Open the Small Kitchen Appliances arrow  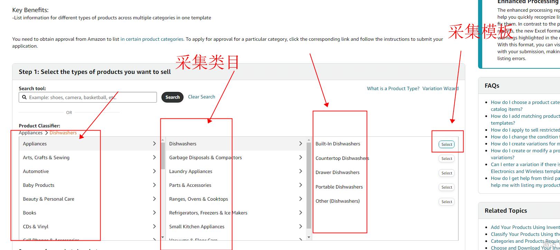pos(301,227)
